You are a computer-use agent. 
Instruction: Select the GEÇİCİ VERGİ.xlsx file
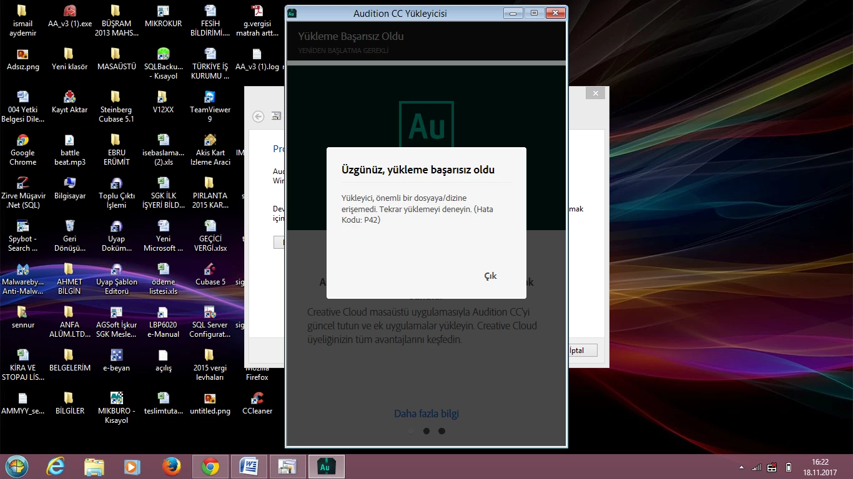(210, 236)
